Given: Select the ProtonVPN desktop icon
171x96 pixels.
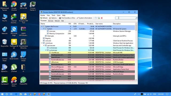Looking at the screenshot, I should [23, 81].
